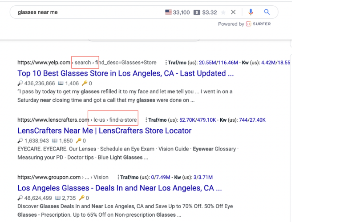Open 'Los Angeles Glasses - Deals' Groupon result

[120, 188]
